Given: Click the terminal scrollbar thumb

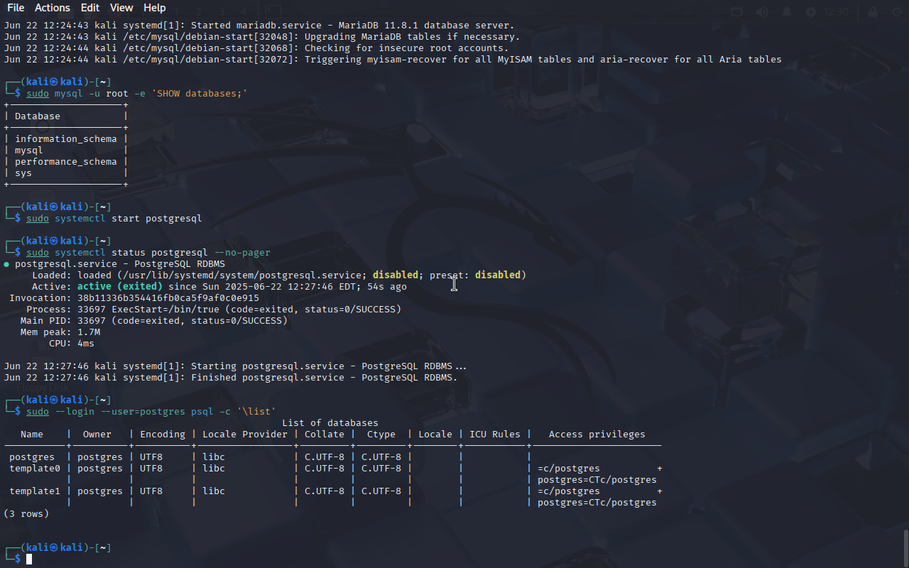Looking at the screenshot, I should [x=905, y=547].
